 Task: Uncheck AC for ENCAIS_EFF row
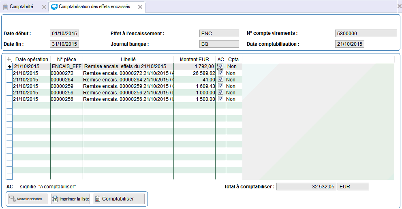tap(220, 66)
